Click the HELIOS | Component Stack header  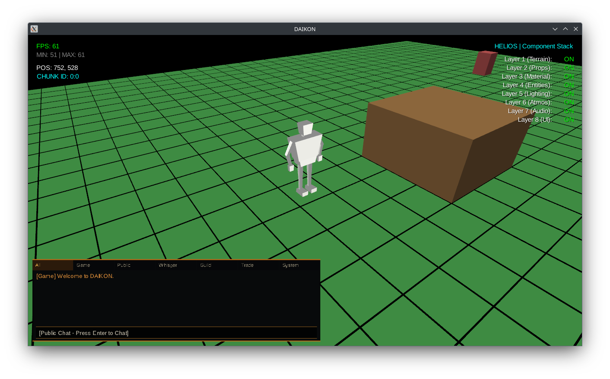coord(533,46)
